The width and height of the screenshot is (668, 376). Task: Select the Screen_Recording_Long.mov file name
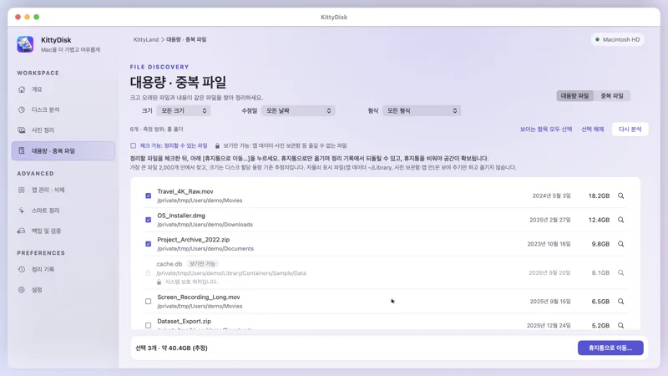[199, 297]
